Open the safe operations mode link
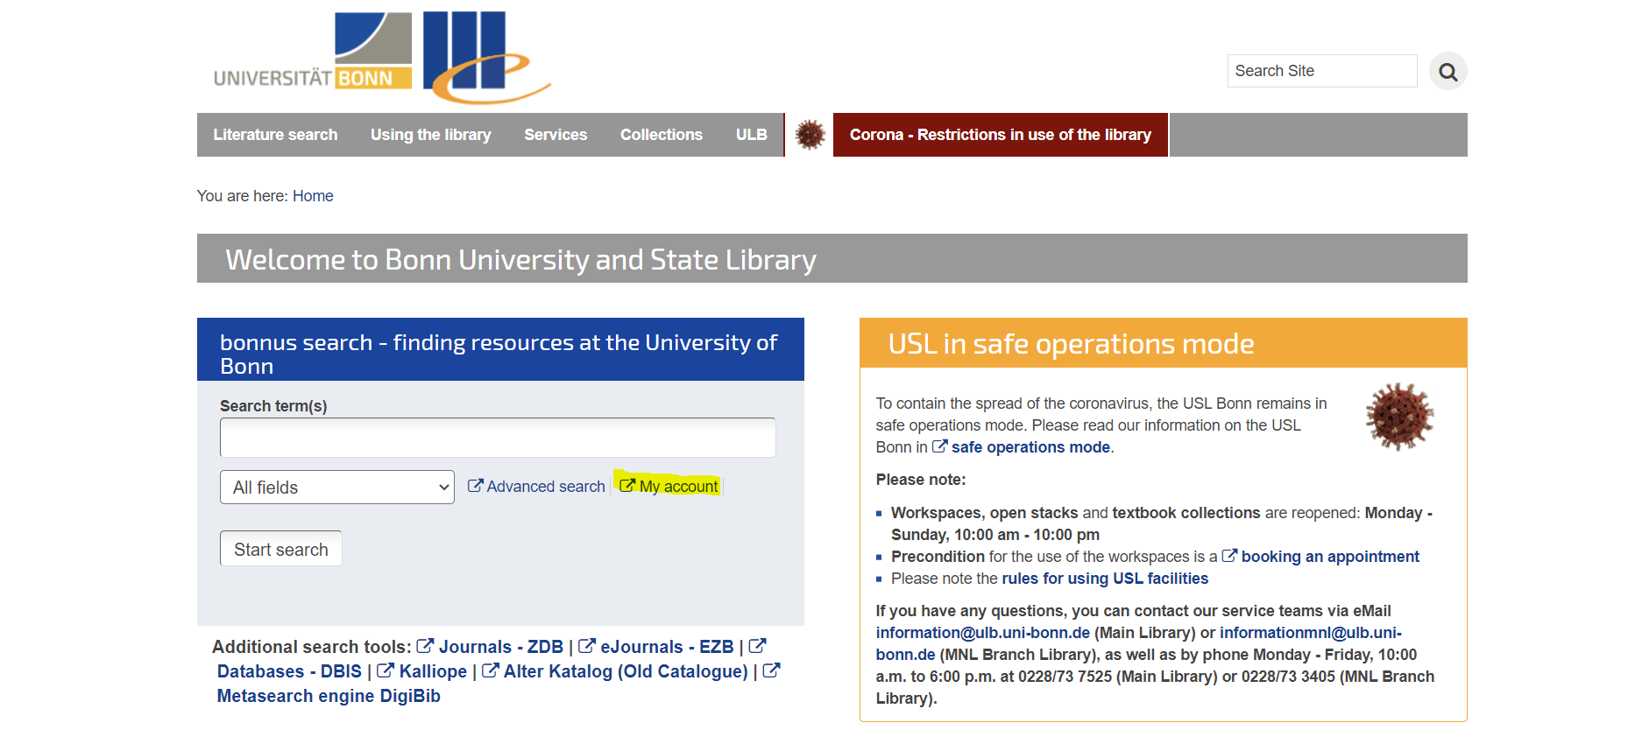 1022,447
